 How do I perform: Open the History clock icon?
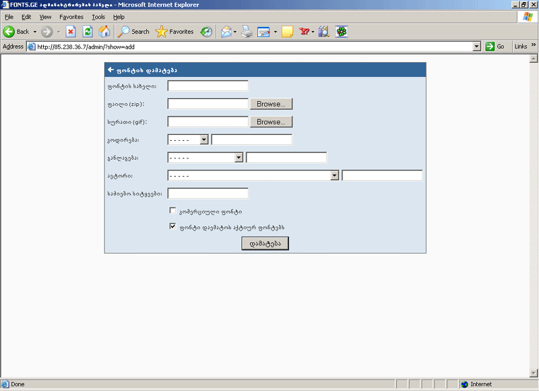[206, 32]
